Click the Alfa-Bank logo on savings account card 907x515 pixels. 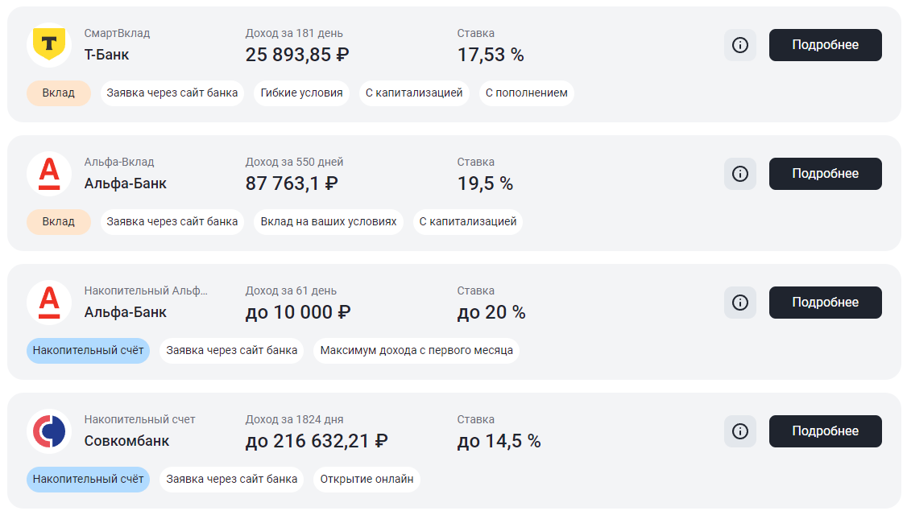49,303
